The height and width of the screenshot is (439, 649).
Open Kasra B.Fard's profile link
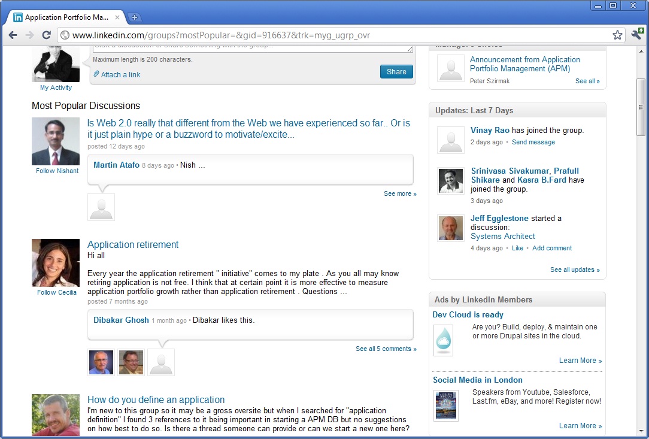541,180
